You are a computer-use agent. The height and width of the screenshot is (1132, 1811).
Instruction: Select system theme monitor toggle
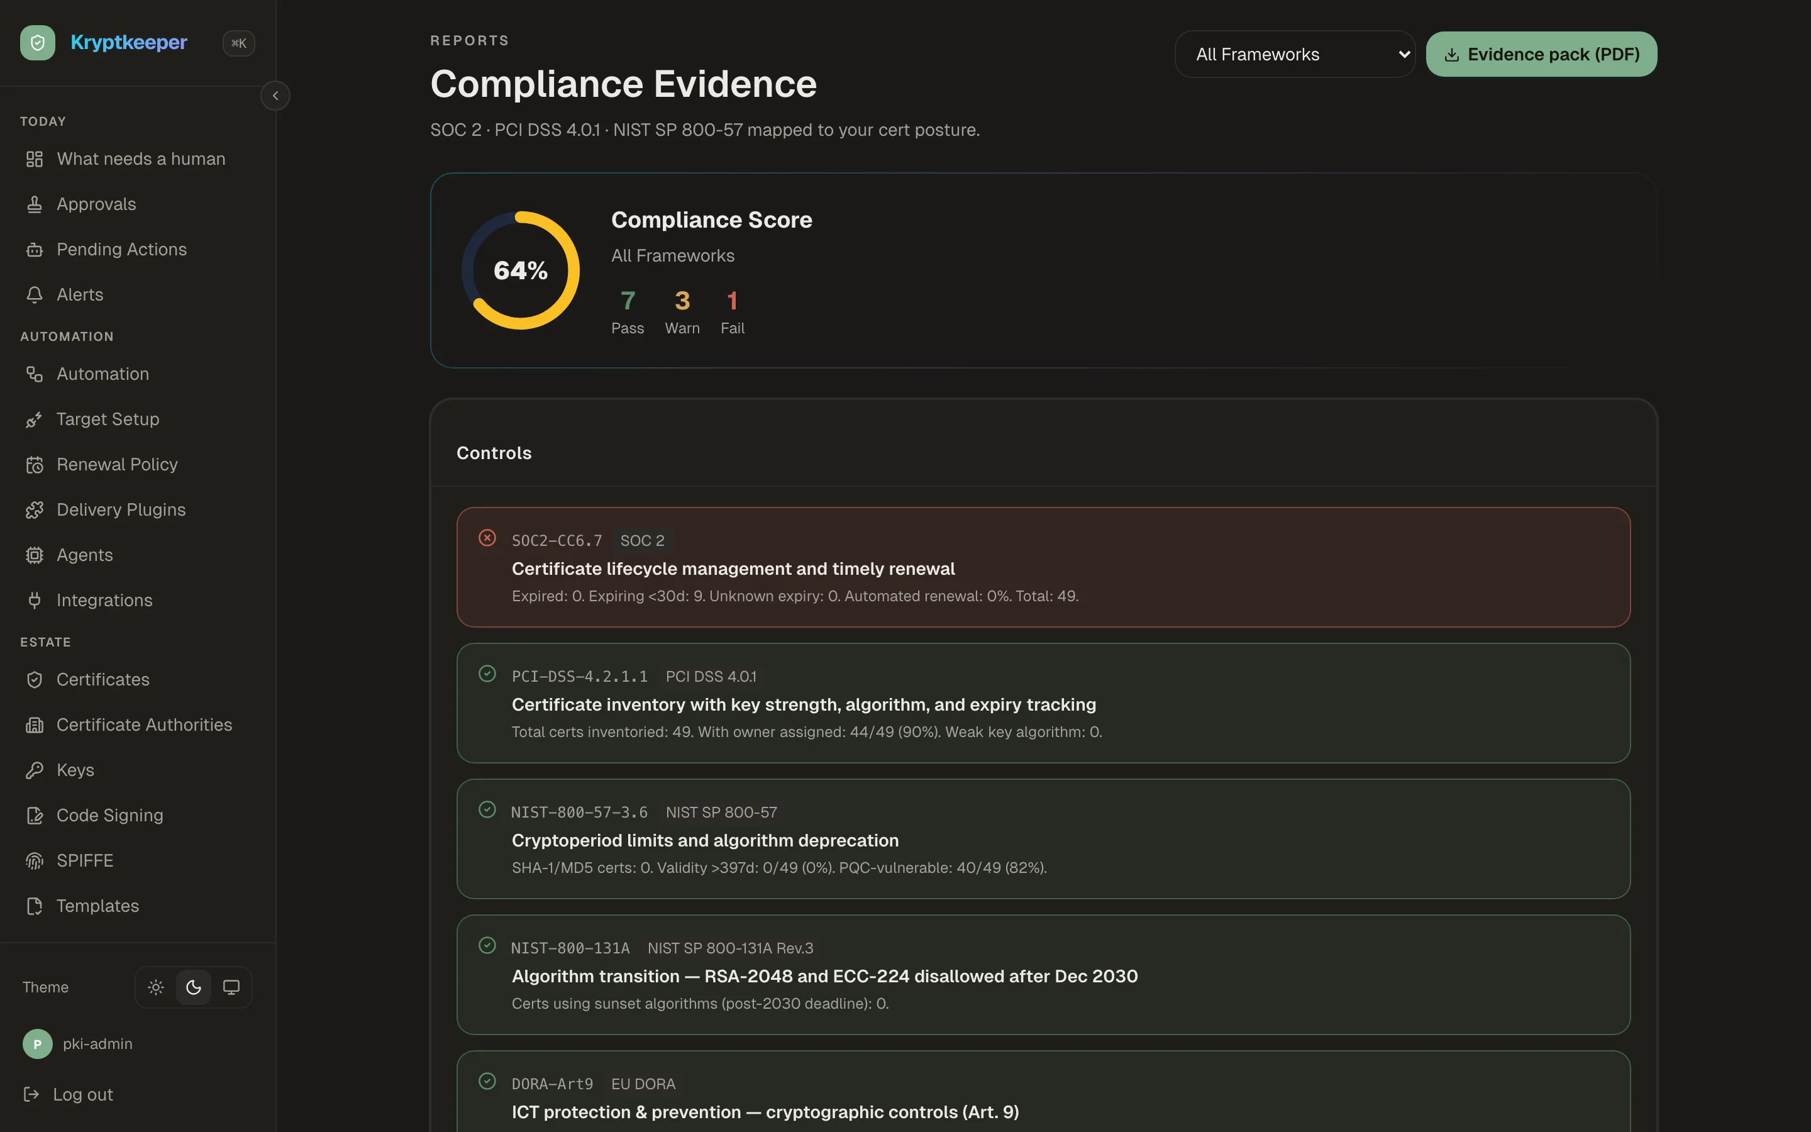pos(231,987)
